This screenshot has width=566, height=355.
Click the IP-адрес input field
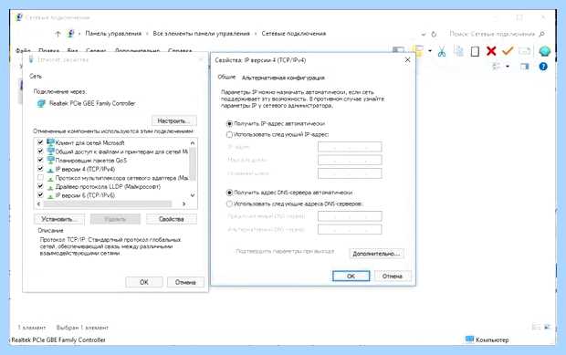tap(350, 147)
